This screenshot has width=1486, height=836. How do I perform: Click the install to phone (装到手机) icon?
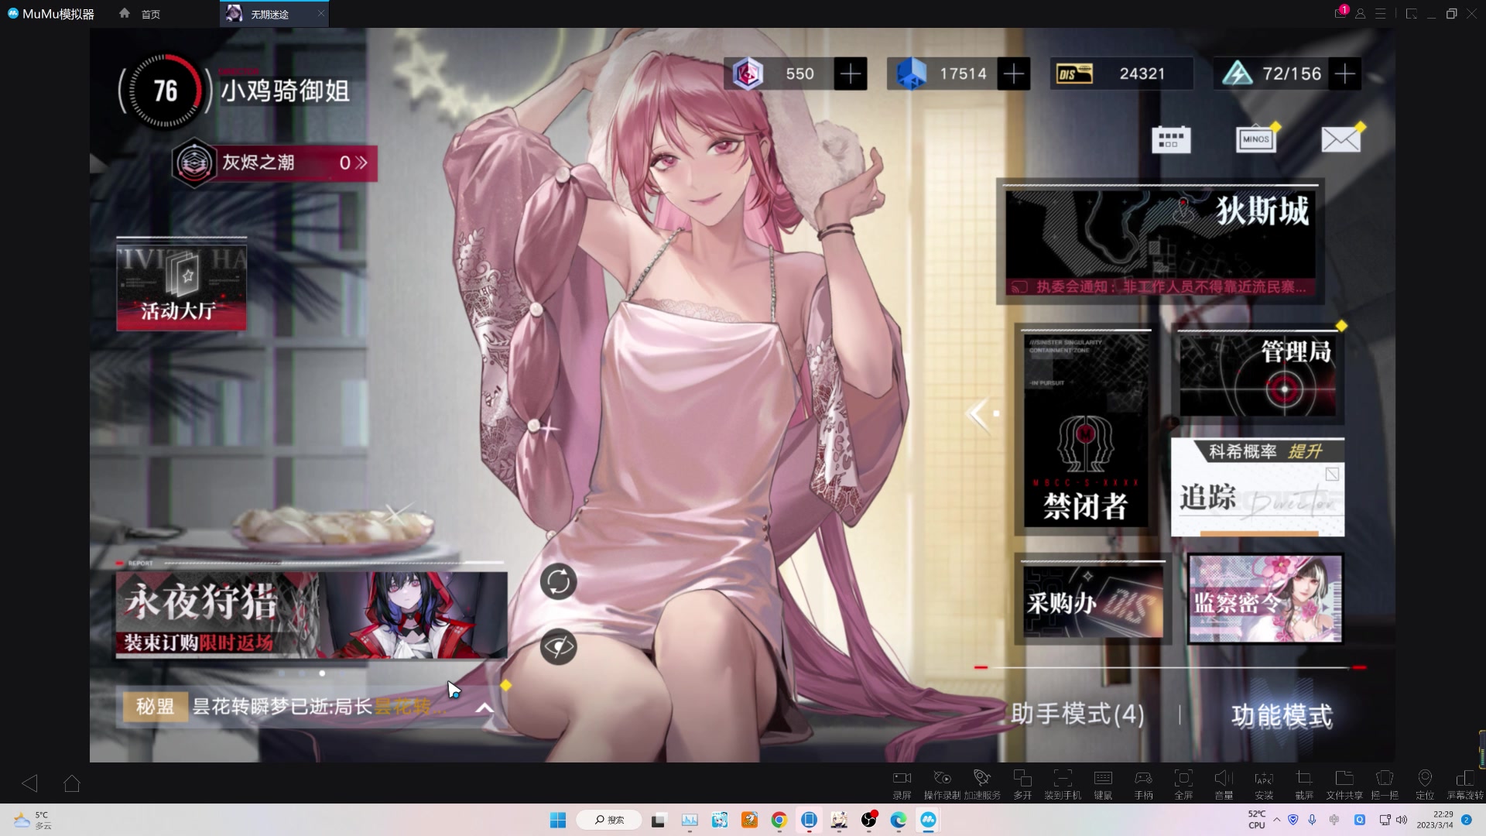[1063, 783]
